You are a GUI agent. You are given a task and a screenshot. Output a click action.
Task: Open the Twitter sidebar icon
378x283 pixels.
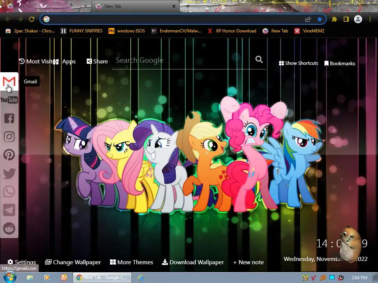click(x=9, y=174)
